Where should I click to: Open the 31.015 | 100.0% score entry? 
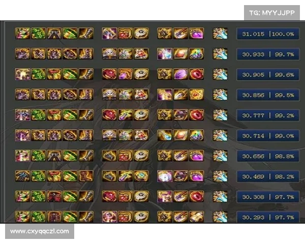point(268,34)
